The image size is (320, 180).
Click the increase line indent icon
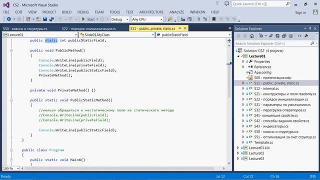point(189,19)
